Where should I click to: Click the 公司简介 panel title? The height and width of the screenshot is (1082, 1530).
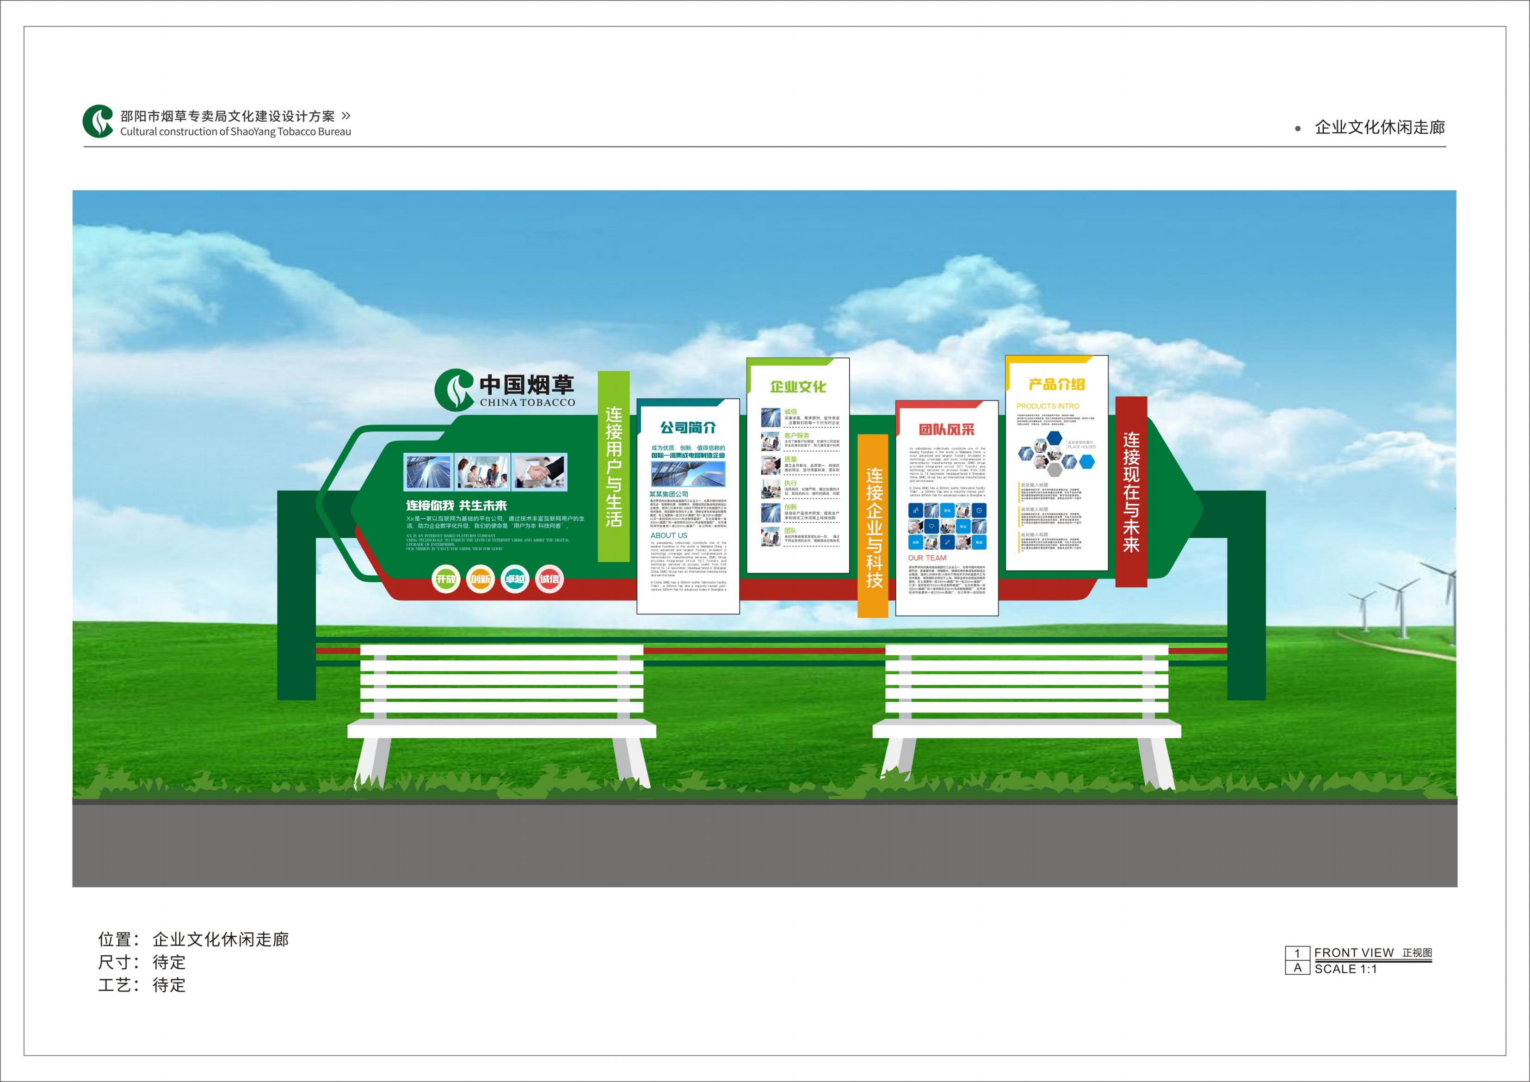pyautogui.click(x=688, y=427)
